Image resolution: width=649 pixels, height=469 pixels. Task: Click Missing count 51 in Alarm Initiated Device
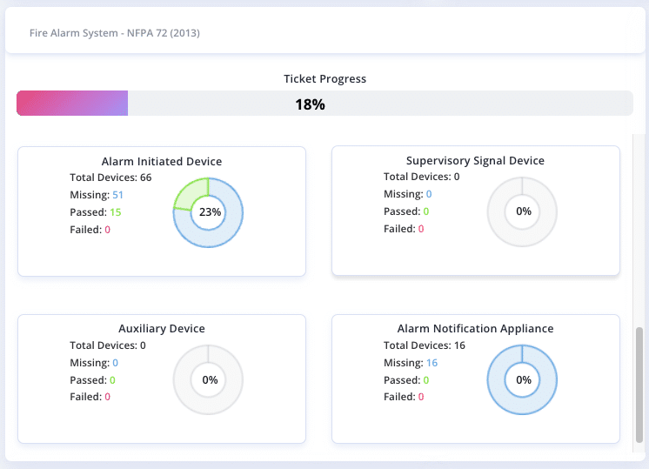(117, 195)
